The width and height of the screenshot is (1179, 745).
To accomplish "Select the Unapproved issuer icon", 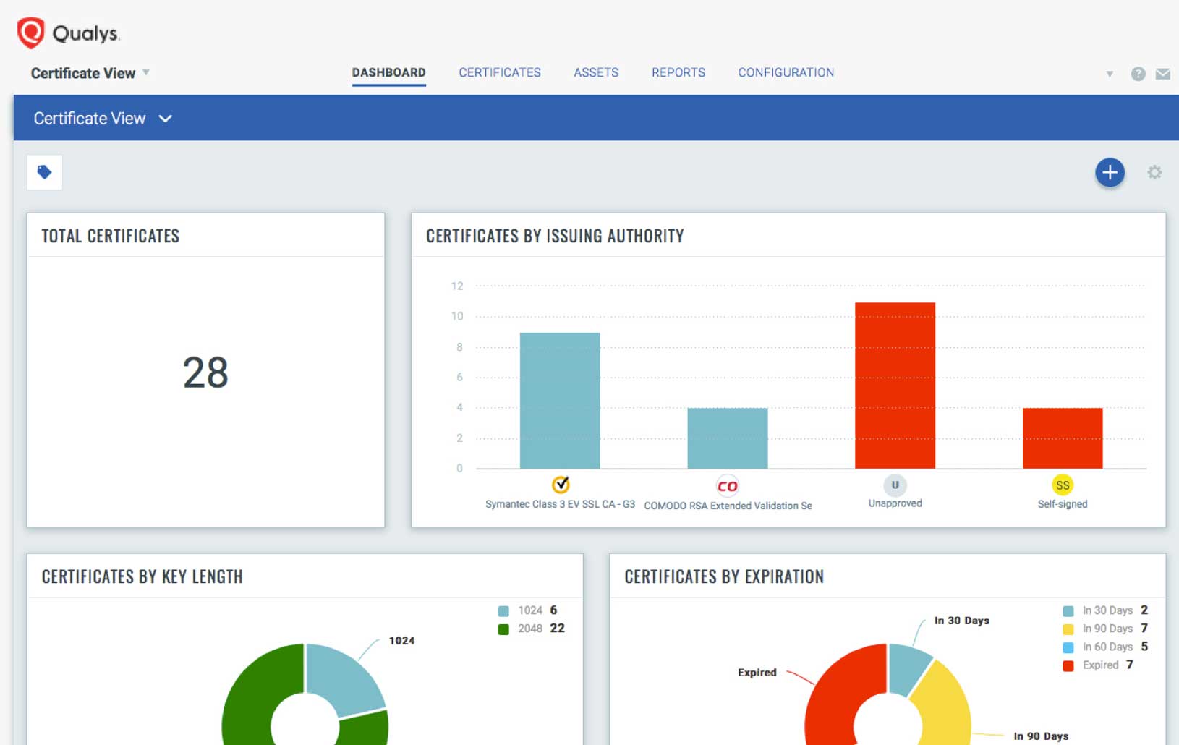I will pyautogui.click(x=895, y=485).
